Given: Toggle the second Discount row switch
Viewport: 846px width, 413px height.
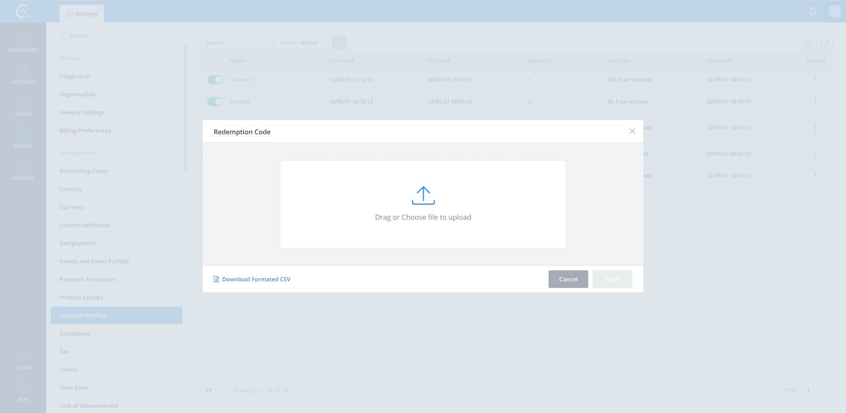Looking at the screenshot, I should pyautogui.click(x=215, y=102).
